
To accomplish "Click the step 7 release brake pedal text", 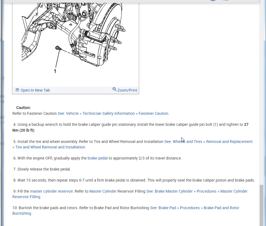I will [44, 169].
